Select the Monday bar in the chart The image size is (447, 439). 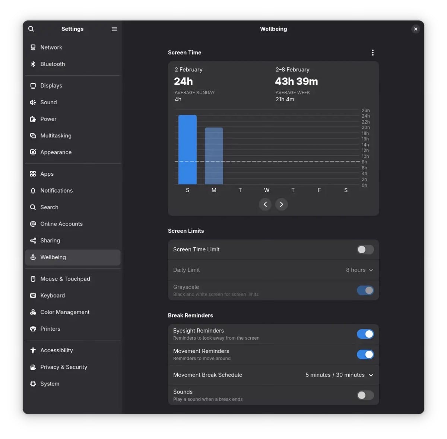pyautogui.click(x=214, y=156)
